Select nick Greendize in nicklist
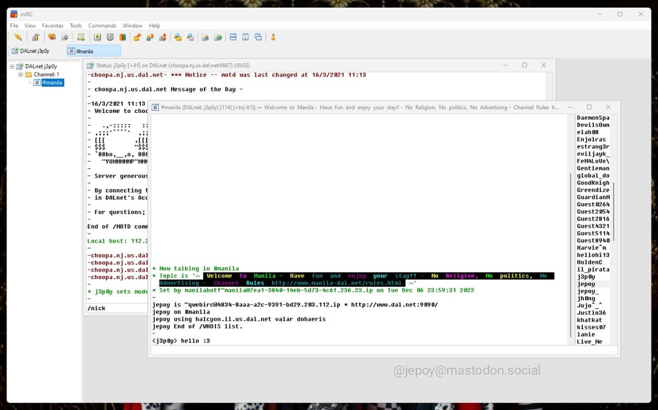The image size is (658, 410). point(593,190)
